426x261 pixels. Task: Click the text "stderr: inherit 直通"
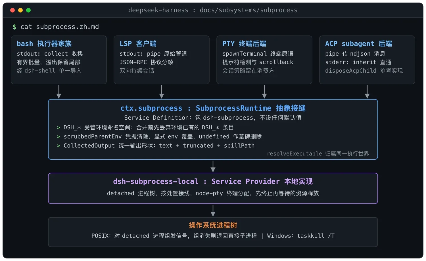pyautogui.click(x=358, y=62)
